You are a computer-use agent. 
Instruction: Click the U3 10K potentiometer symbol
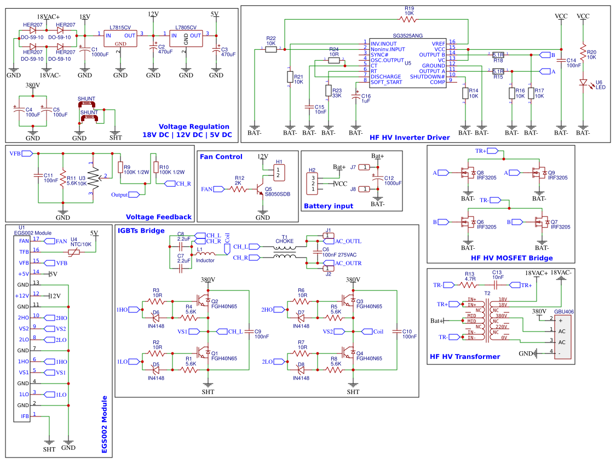[x=94, y=179]
